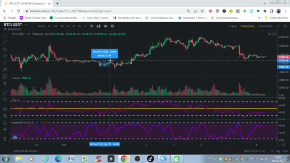The image size is (290, 163).
Task: Switch to the Profundidade tab
Action: click(x=265, y=26)
